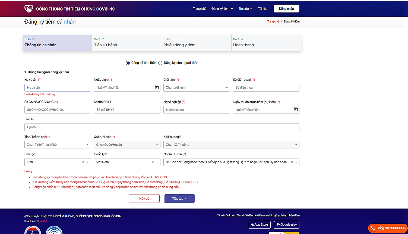Open the "Tra cứu" navigation menu

245,9
